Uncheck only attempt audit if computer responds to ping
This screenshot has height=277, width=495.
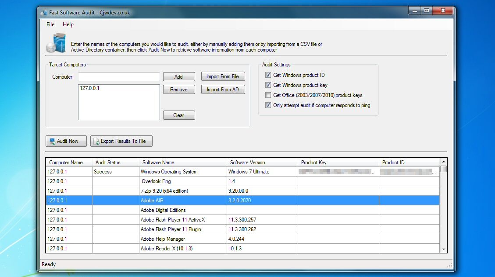coord(267,105)
